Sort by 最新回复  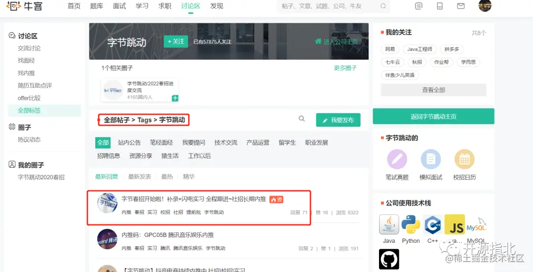(107, 176)
